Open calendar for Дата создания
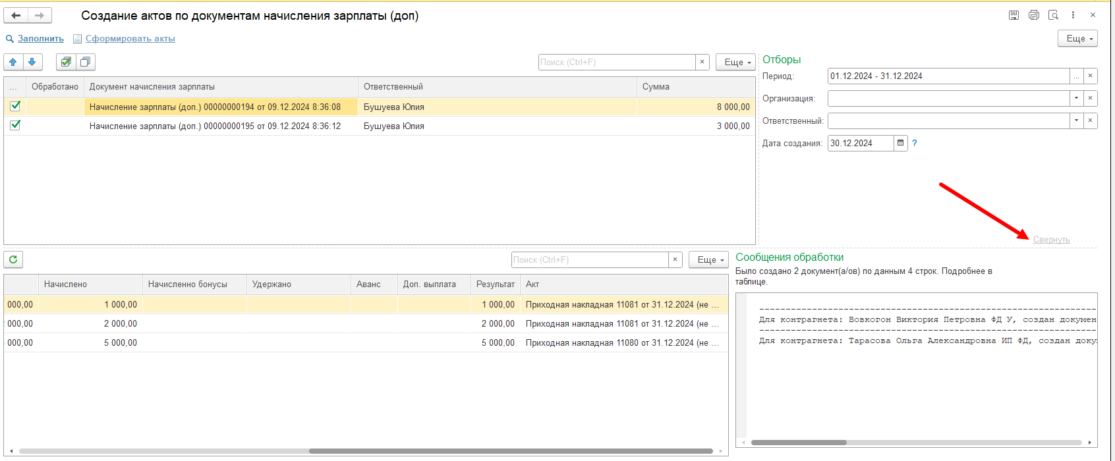 coord(901,143)
